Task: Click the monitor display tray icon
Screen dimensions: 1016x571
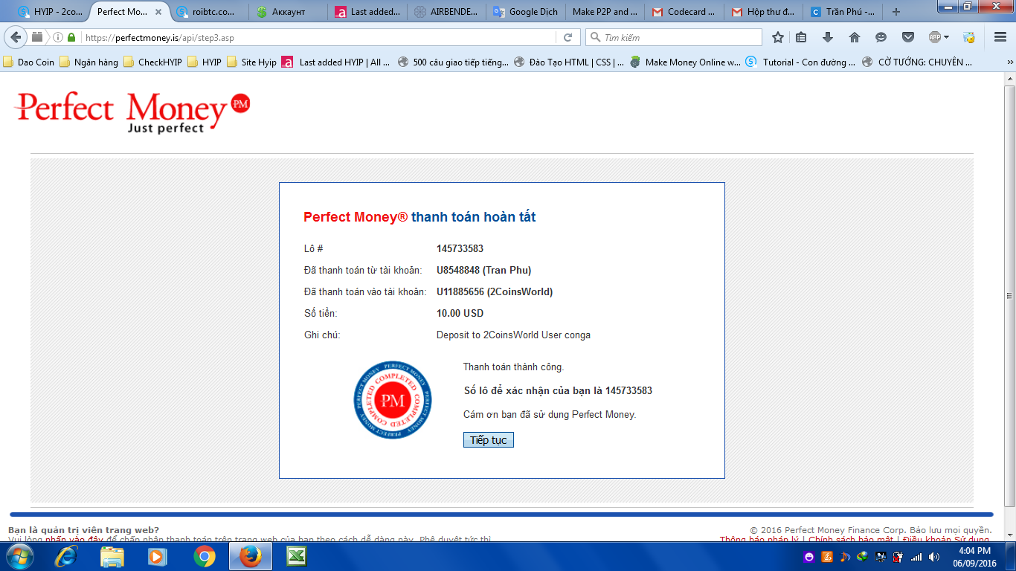Action: tap(881, 557)
